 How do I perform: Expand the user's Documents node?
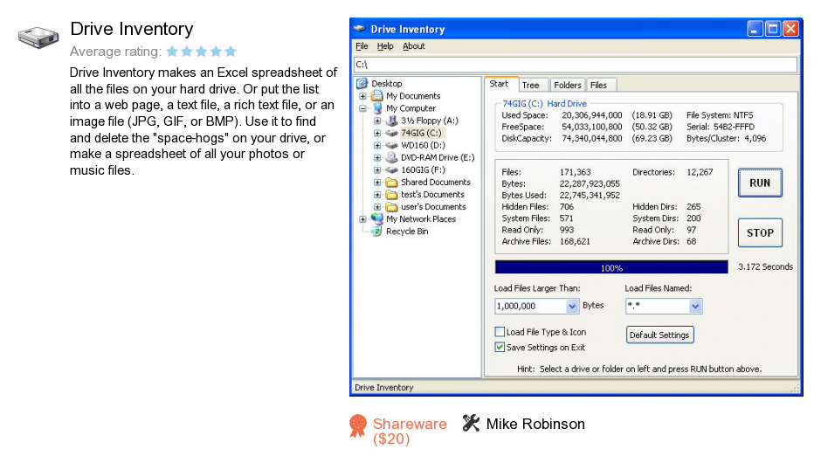pyautogui.click(x=377, y=207)
